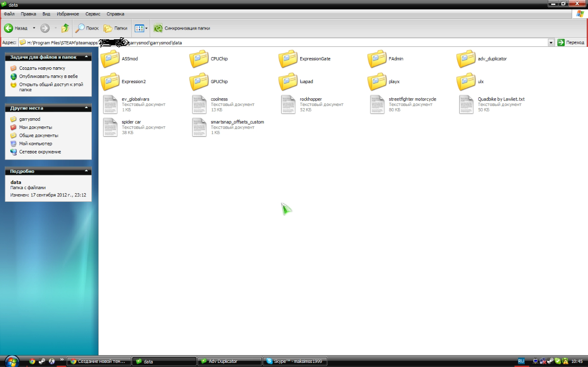Launch Chrome from quick launch
The height and width of the screenshot is (367, 588).
[32, 361]
